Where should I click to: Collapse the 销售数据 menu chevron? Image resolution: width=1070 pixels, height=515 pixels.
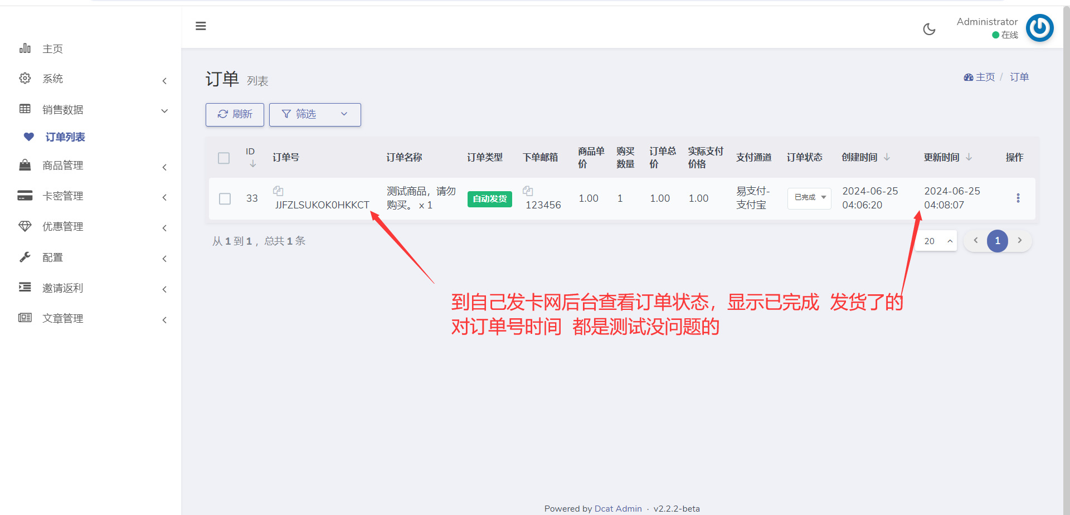coord(164,111)
